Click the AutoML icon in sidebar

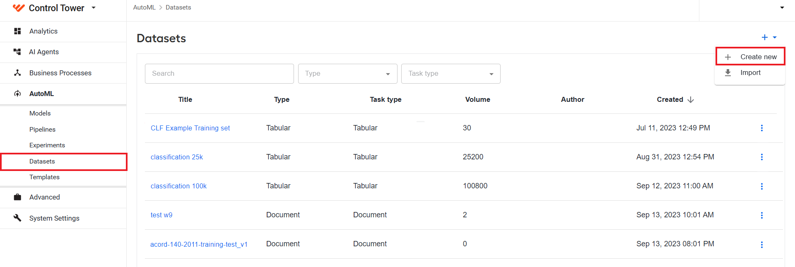[17, 94]
